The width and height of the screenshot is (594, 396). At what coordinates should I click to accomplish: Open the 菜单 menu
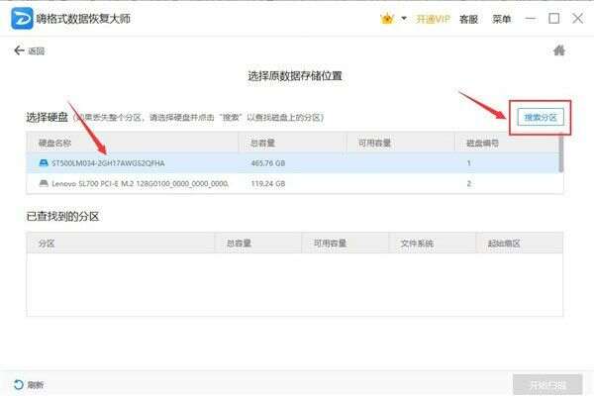click(502, 19)
